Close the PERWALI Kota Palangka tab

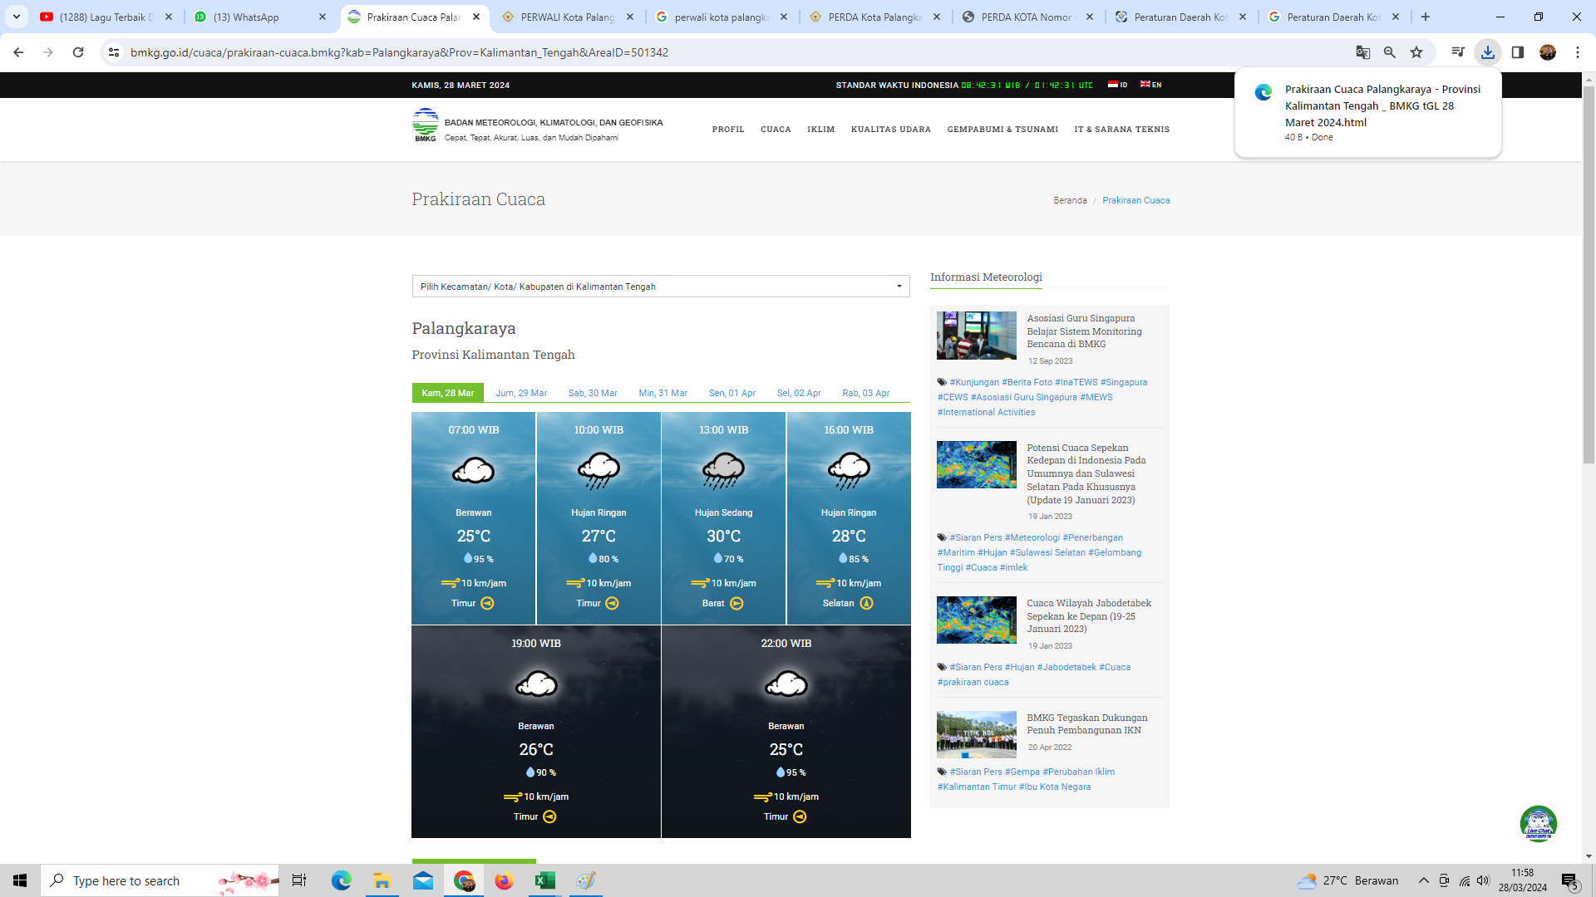click(x=629, y=17)
